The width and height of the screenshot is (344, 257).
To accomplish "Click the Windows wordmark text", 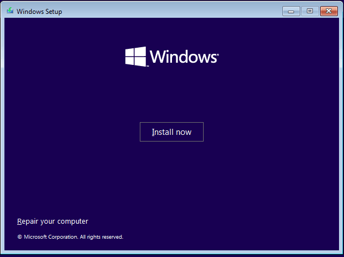I will (183, 57).
